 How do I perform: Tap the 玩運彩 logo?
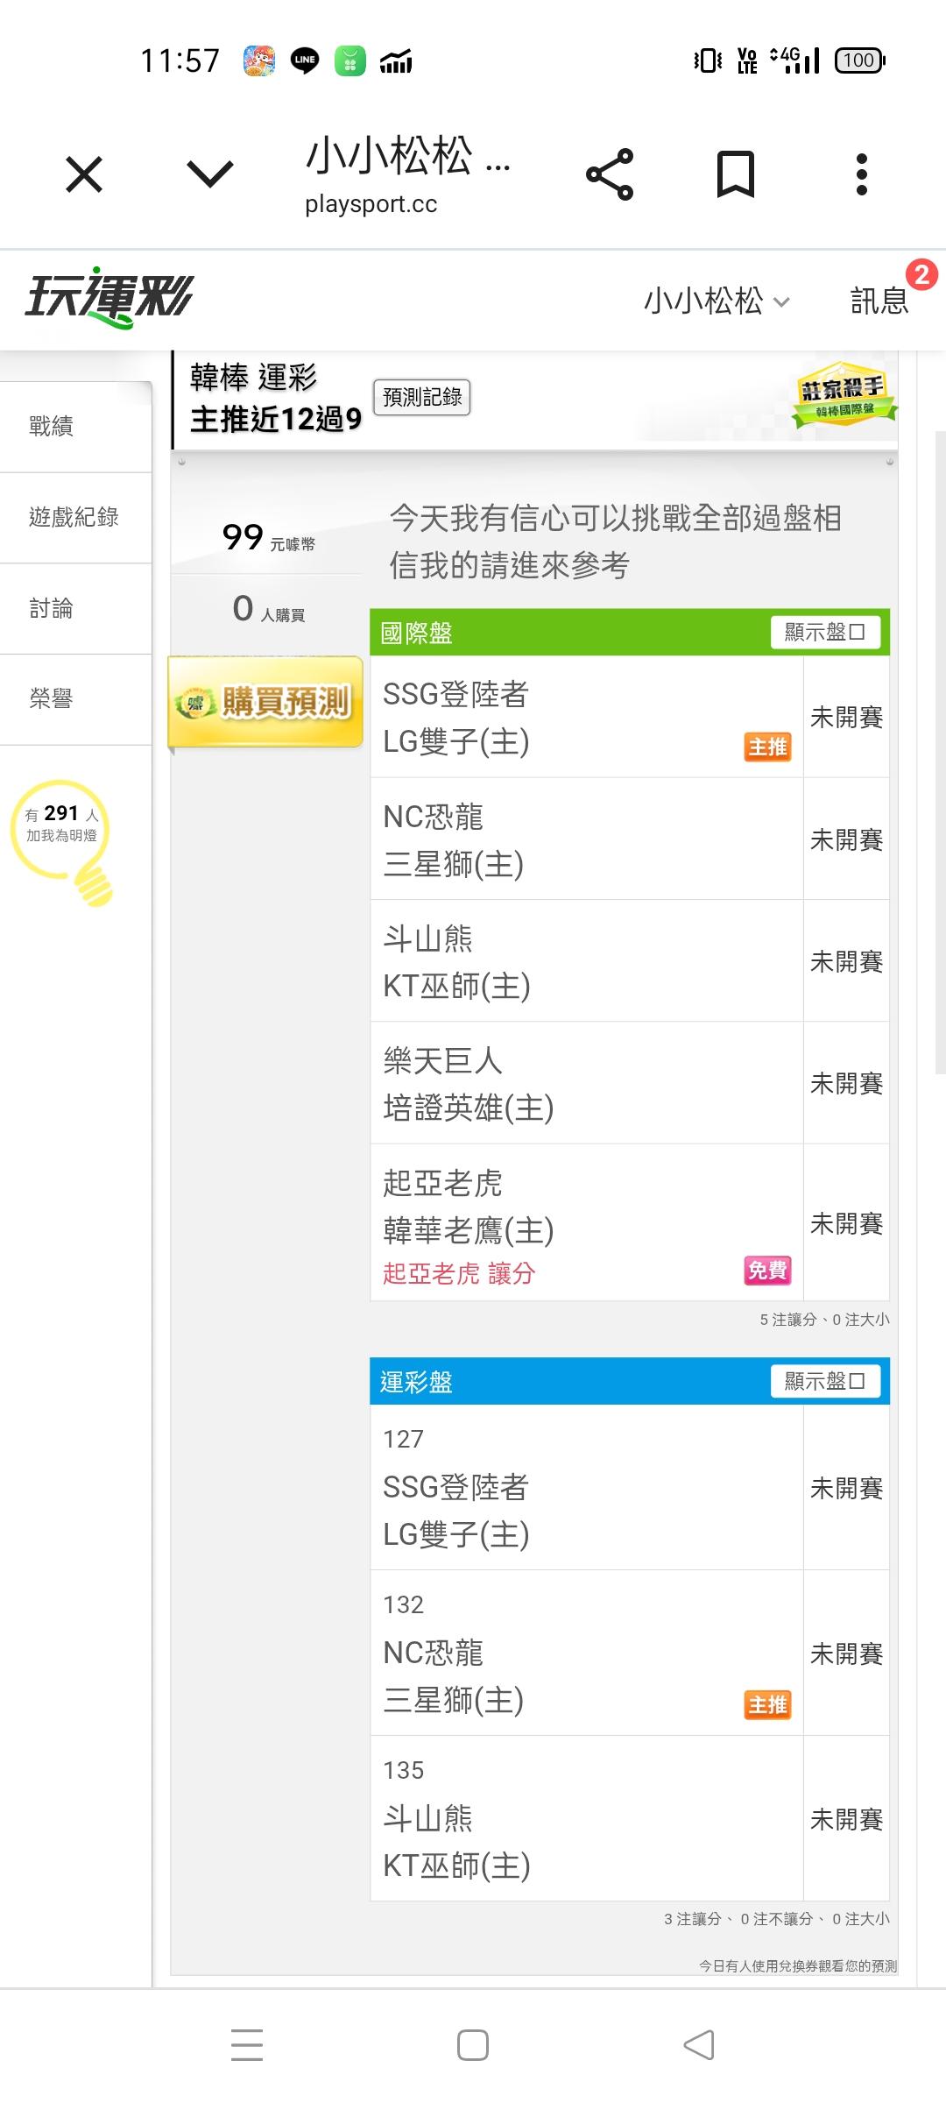(109, 298)
